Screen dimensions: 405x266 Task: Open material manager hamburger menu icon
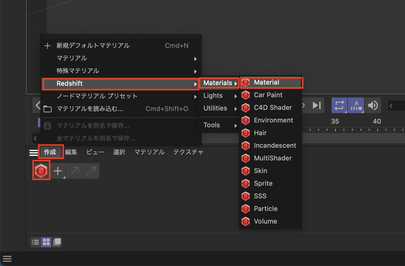point(33,152)
